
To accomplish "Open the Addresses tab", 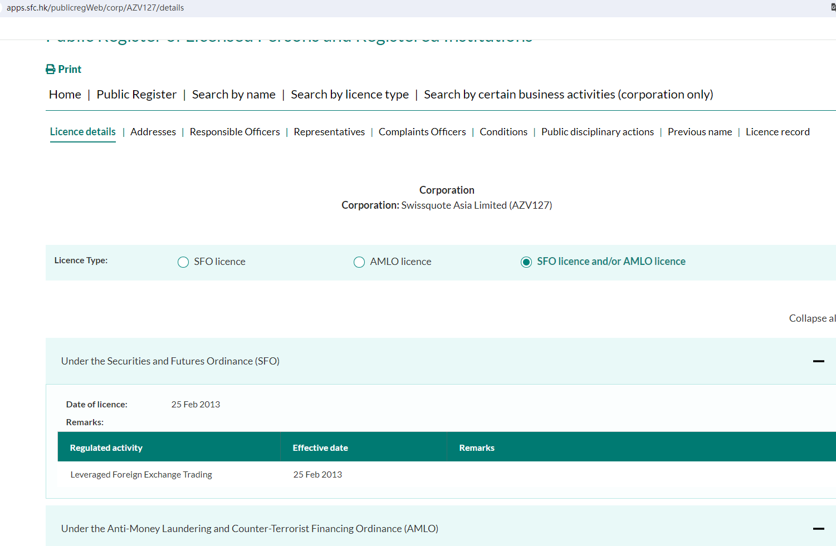I will tap(153, 132).
